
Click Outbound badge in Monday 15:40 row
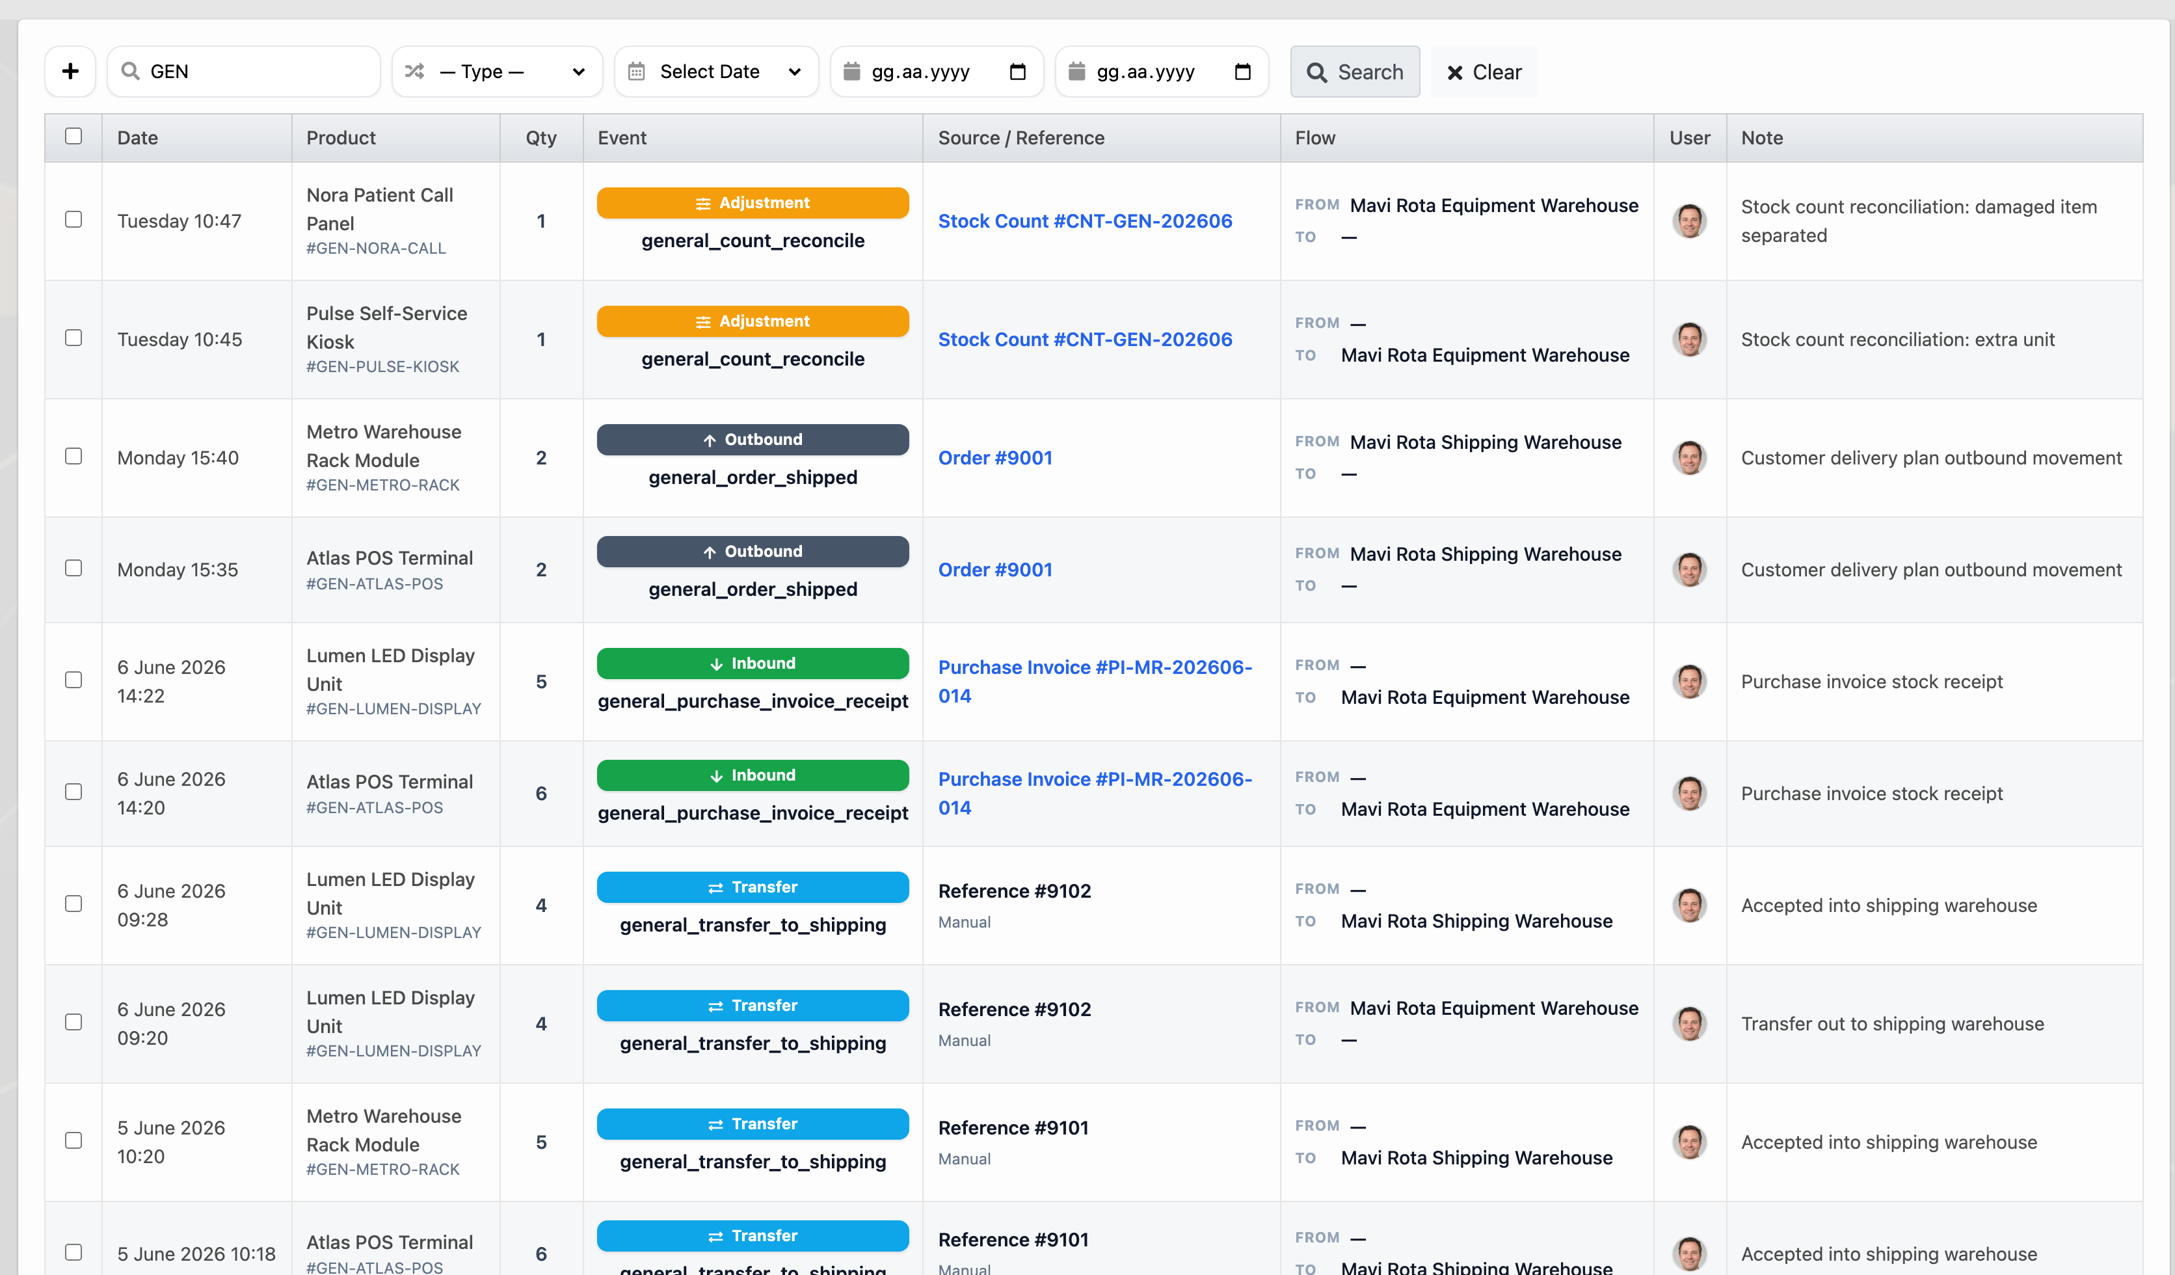[753, 439]
